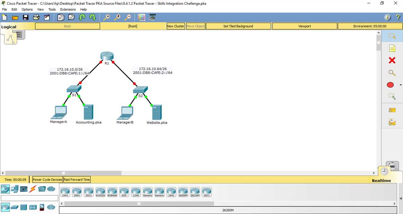
Task: Open the Help menu
Action: tap(83, 9)
